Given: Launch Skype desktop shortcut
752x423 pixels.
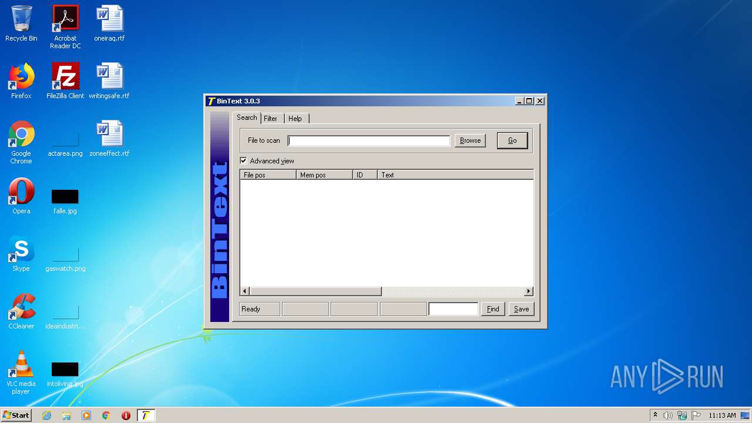Looking at the screenshot, I should click(21, 254).
